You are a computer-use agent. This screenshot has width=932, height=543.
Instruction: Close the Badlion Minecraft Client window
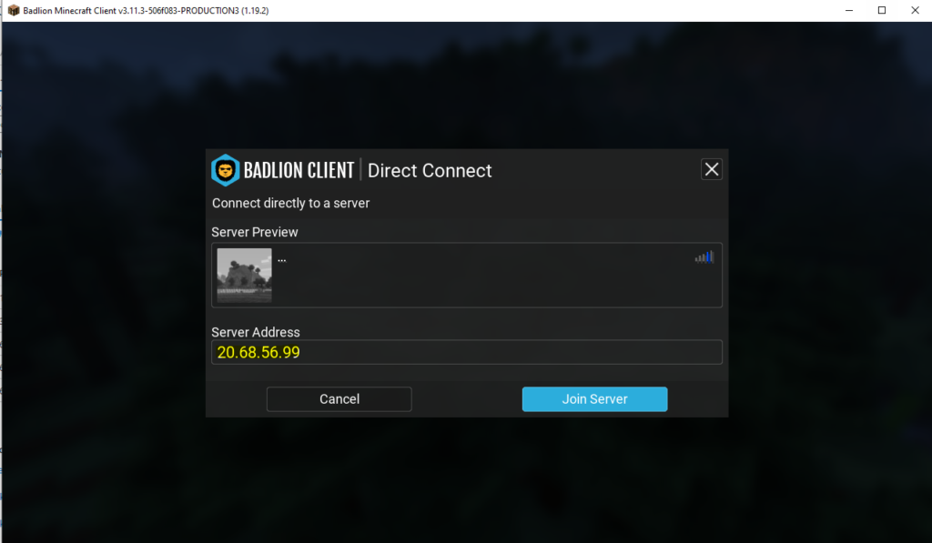coord(915,10)
